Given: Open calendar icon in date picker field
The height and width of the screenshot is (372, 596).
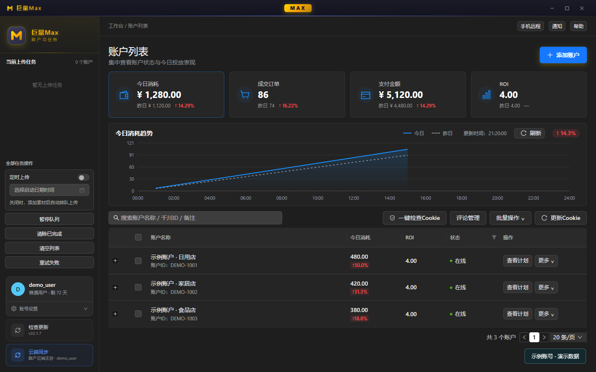Looking at the screenshot, I should [x=82, y=190].
